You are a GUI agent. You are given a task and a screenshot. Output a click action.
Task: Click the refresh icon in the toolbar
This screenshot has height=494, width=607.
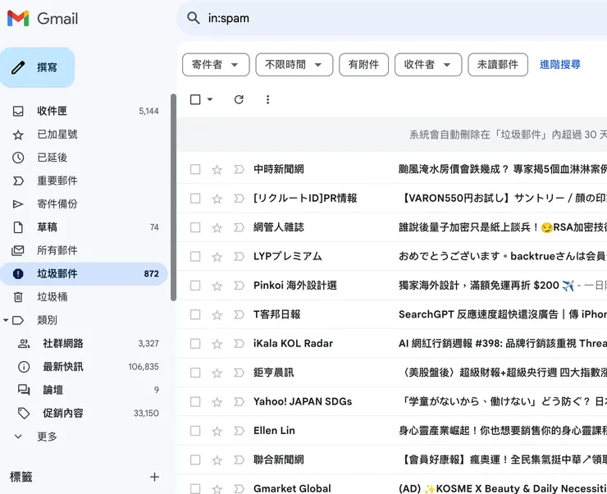[x=239, y=100]
